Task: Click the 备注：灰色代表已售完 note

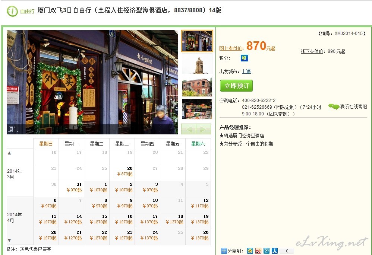Action: (x=29, y=249)
